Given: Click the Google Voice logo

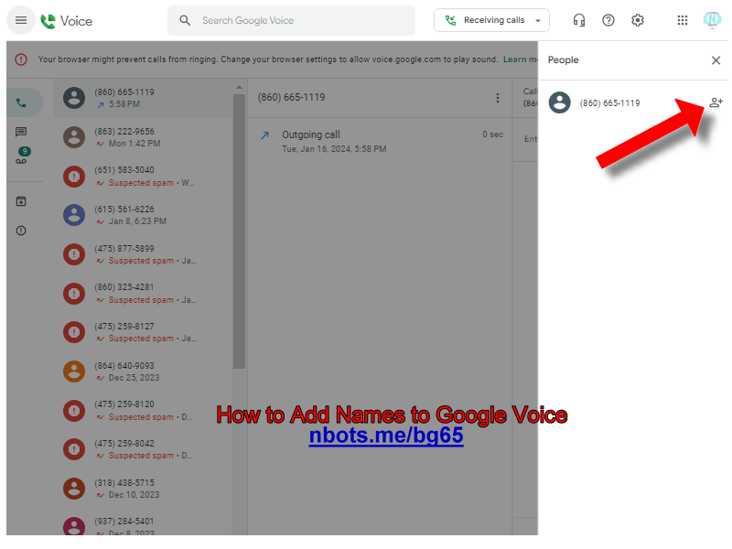Looking at the screenshot, I should click(66, 21).
